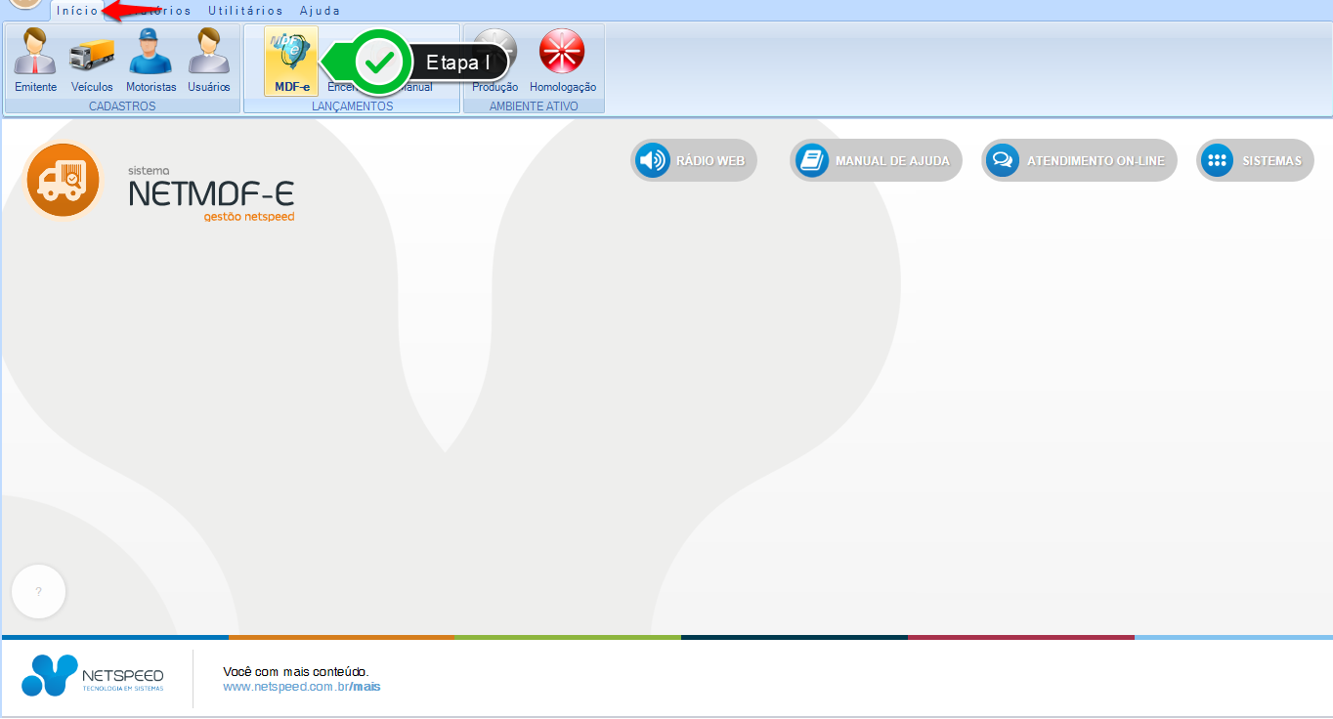The height and width of the screenshot is (719, 1333).
Task: Switch to the Produção environment
Action: click(494, 61)
